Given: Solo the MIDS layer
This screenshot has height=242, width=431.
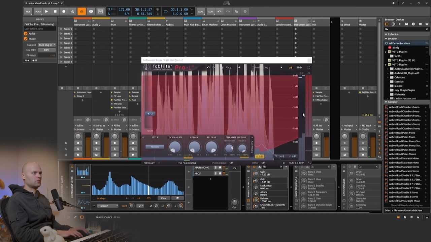Looking at the screenshot, I should pos(216,174).
